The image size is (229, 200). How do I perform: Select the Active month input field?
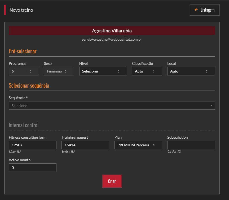pyautogui.click(x=32, y=168)
